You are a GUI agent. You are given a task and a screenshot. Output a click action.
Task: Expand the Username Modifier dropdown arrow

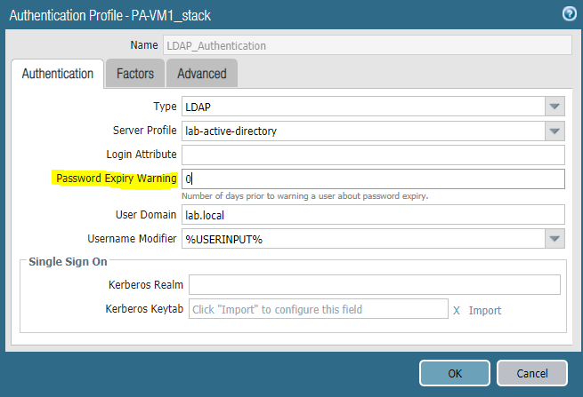click(x=555, y=239)
